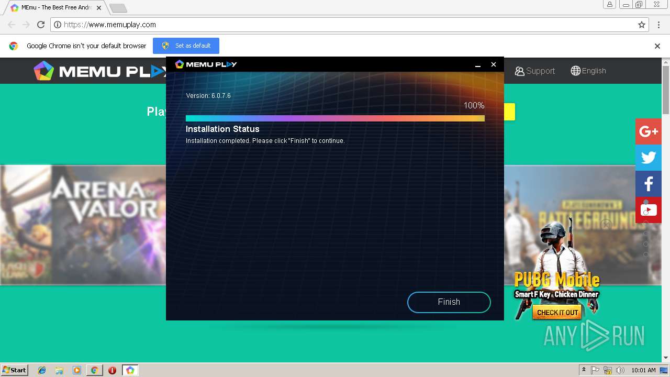Click the Google Chrome icon in the notification bar
This screenshot has height=377, width=670.
pyautogui.click(x=14, y=46)
